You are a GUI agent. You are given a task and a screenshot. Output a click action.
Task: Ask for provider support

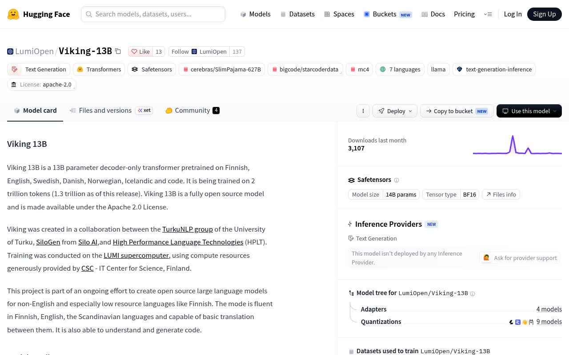click(520, 258)
